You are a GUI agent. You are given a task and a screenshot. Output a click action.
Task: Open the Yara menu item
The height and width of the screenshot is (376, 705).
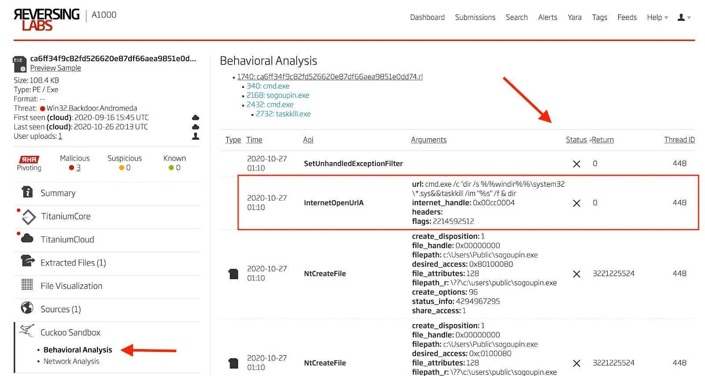click(574, 18)
